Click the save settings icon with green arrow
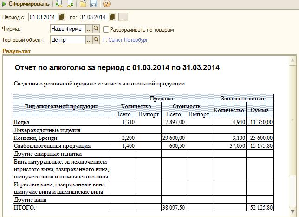The image size is (299, 217). 71,4
